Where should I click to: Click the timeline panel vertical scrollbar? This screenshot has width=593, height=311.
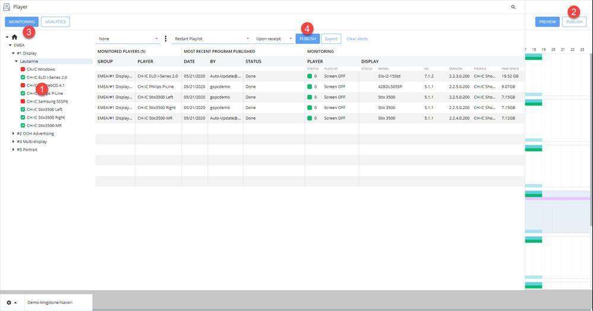tap(591, 140)
